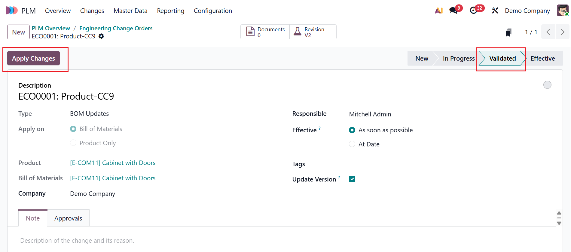Screen dimensions: 571x252
Task: Open the AI assistant icon
Action: 439,11
